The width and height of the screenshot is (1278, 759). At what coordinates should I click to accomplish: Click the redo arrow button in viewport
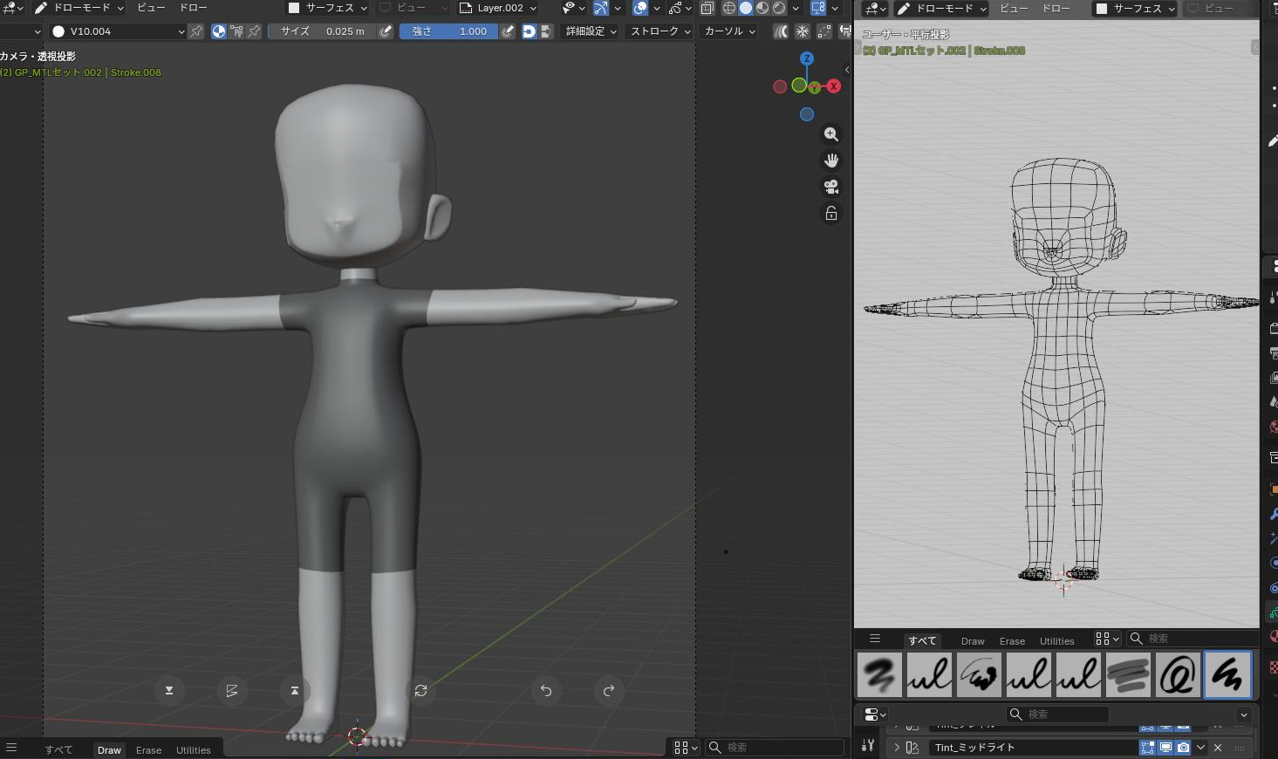tap(609, 691)
